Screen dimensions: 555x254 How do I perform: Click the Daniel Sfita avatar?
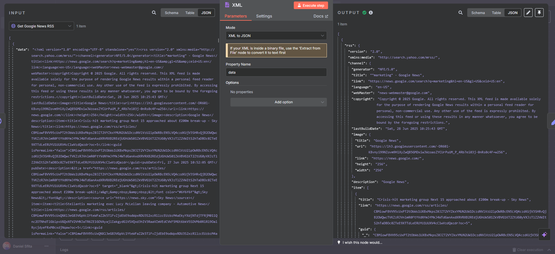[x=6, y=246]
